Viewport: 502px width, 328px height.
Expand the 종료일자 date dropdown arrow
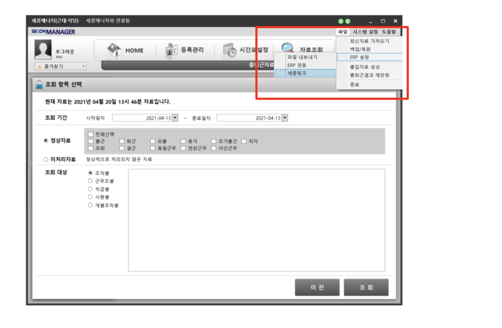point(285,118)
